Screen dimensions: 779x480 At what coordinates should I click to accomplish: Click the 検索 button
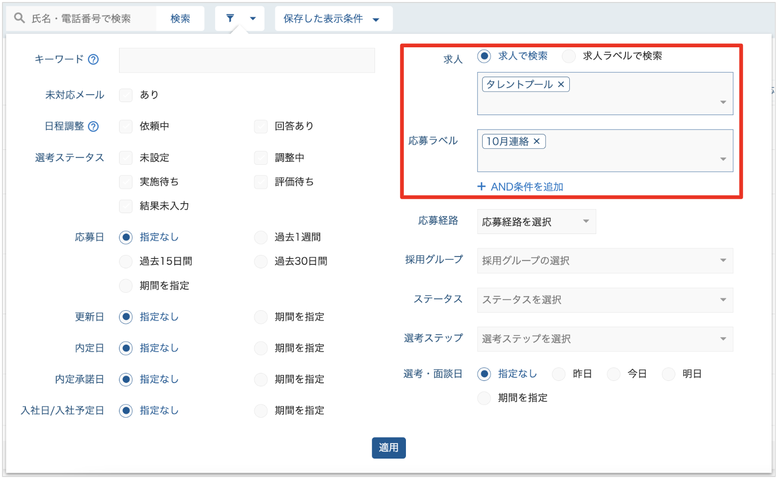point(180,18)
